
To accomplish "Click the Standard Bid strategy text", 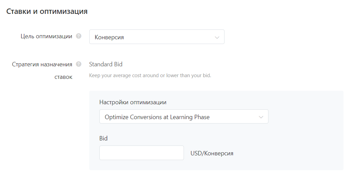I will [x=105, y=64].
